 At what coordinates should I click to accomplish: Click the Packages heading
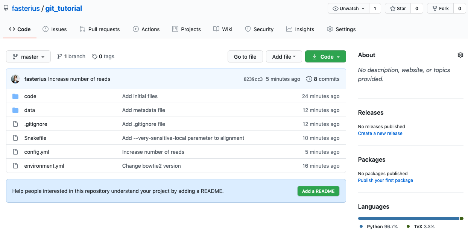[372, 159]
